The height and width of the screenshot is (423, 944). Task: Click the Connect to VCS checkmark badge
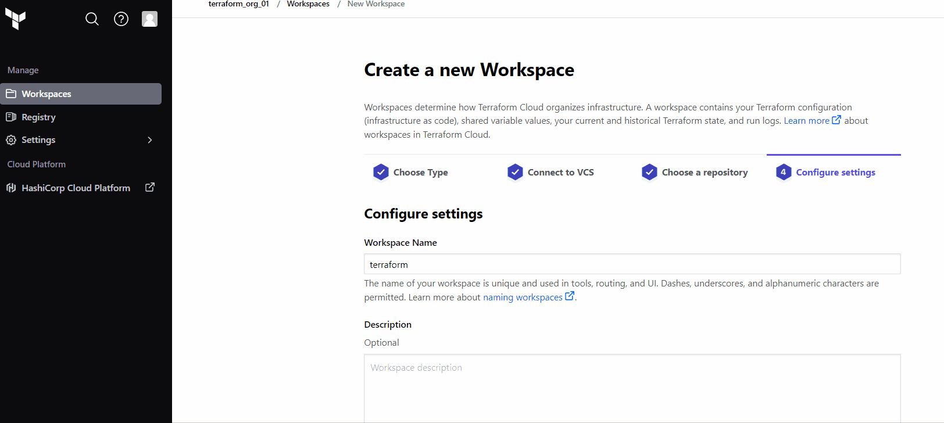click(515, 172)
